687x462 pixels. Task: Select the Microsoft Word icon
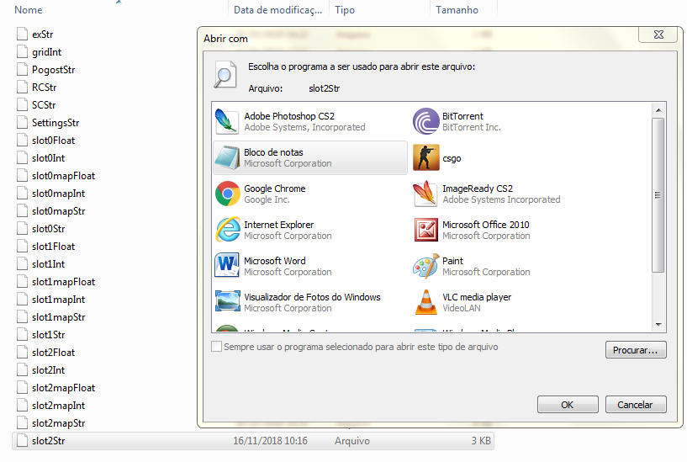pyautogui.click(x=227, y=265)
